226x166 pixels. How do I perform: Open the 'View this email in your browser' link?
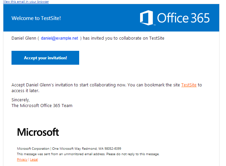pos(26,2)
